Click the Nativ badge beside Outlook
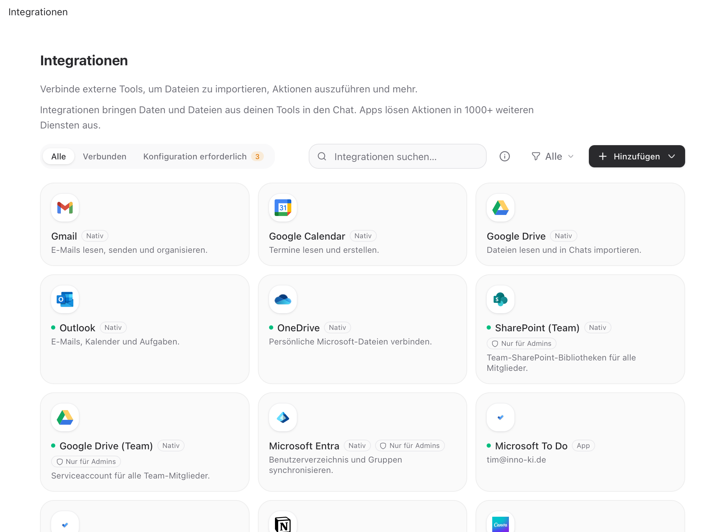The height and width of the screenshot is (532, 714). [113, 328]
